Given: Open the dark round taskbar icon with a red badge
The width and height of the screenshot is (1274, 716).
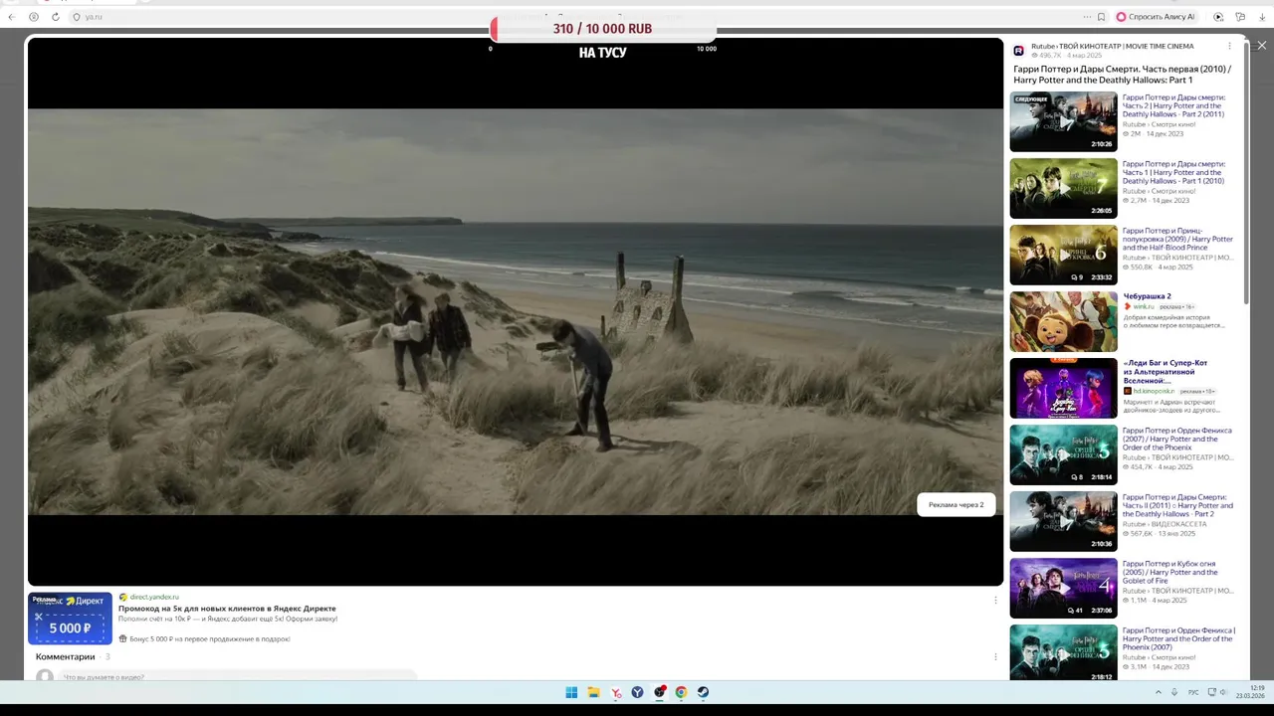Looking at the screenshot, I should pos(660,692).
